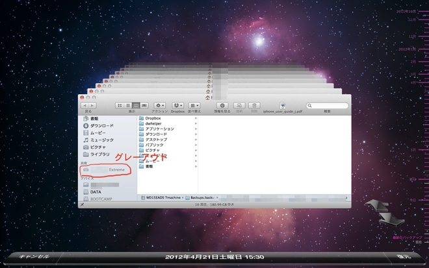Expand the Dropbox folder arrow

[x=196, y=118]
